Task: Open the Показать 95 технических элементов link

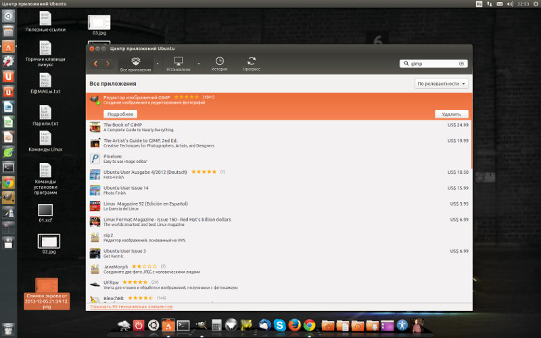Action: click(131, 307)
